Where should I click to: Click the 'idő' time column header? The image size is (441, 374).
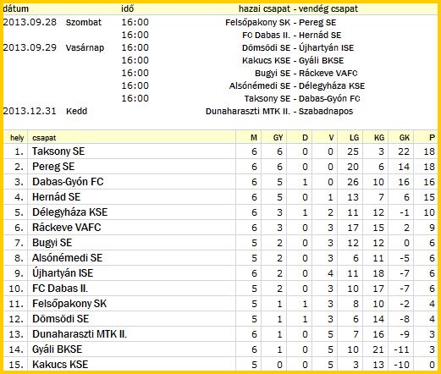(127, 8)
